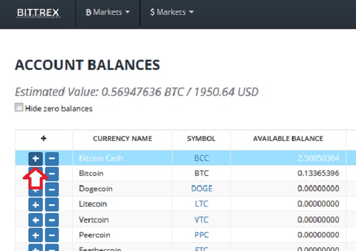Viewport: 356px width, 251px height.
Task: Select the Bitcoin currency name
Action: point(91,173)
